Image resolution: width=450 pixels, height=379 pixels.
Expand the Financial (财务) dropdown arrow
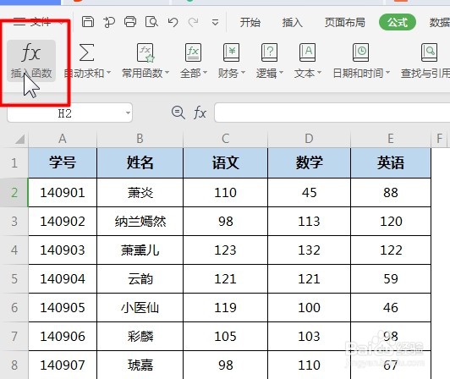click(243, 73)
